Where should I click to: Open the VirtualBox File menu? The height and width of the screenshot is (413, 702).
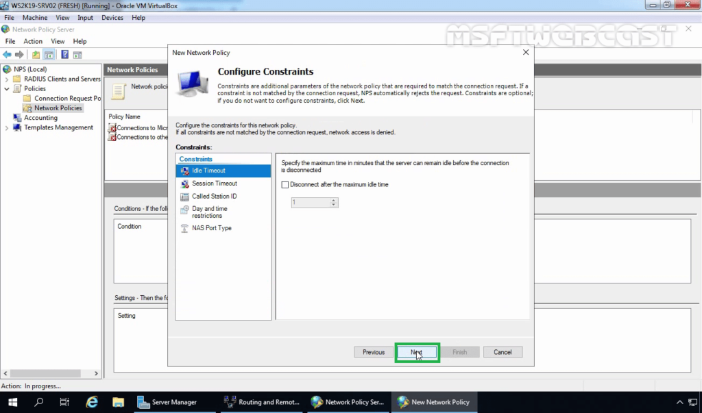click(x=9, y=17)
